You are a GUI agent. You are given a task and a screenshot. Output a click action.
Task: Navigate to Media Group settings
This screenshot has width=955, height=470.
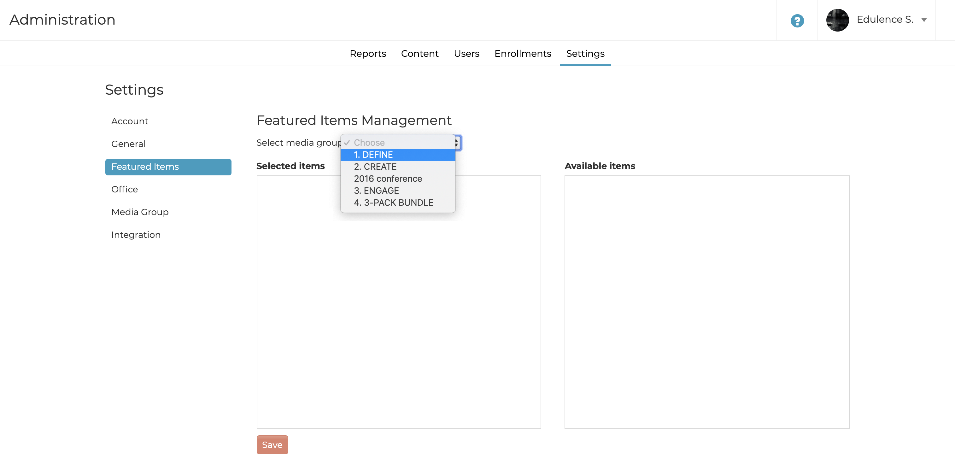(x=140, y=212)
